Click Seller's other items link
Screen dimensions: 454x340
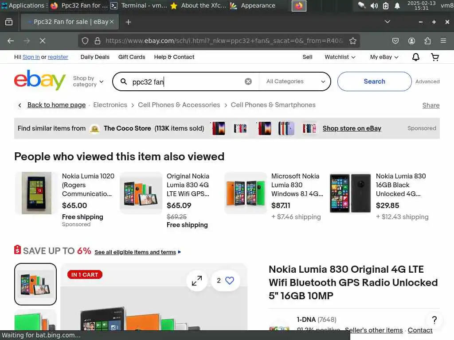(x=373, y=330)
